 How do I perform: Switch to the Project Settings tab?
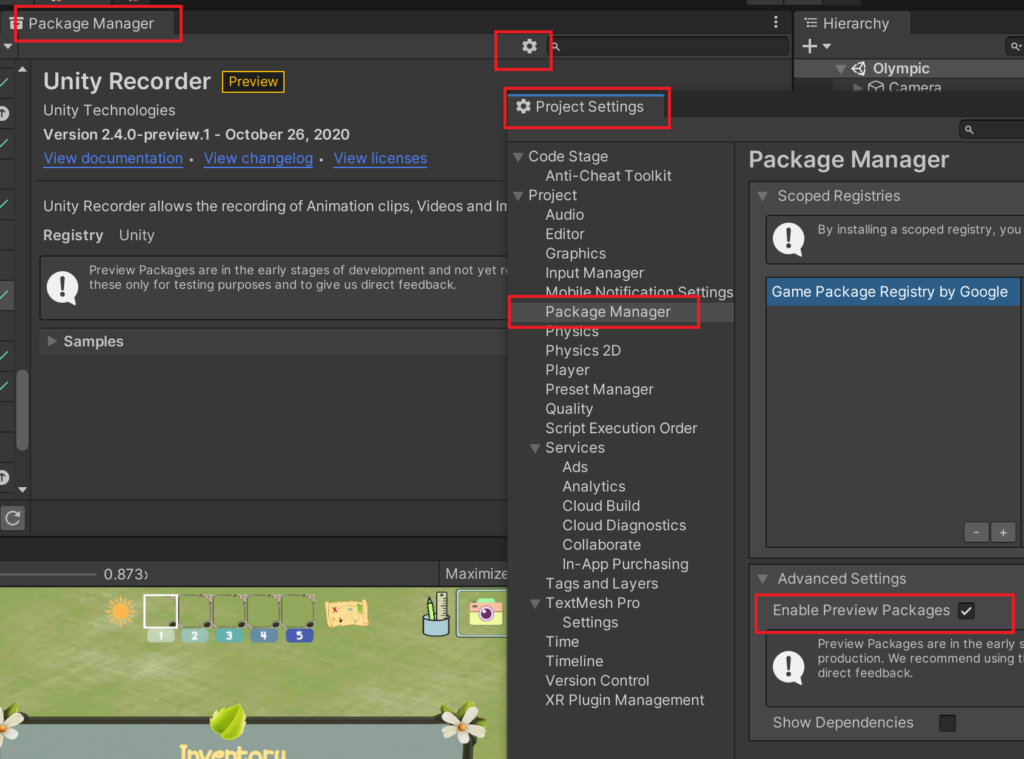[588, 106]
